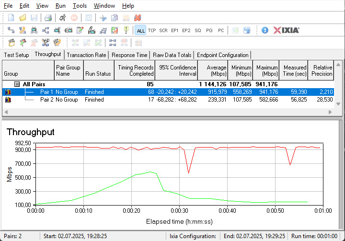Select the Pair 2 row
Image resolution: width=345 pixels, height=241 pixels.
coord(168,100)
